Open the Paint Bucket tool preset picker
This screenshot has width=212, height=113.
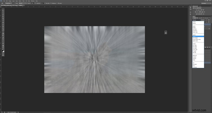3,3
